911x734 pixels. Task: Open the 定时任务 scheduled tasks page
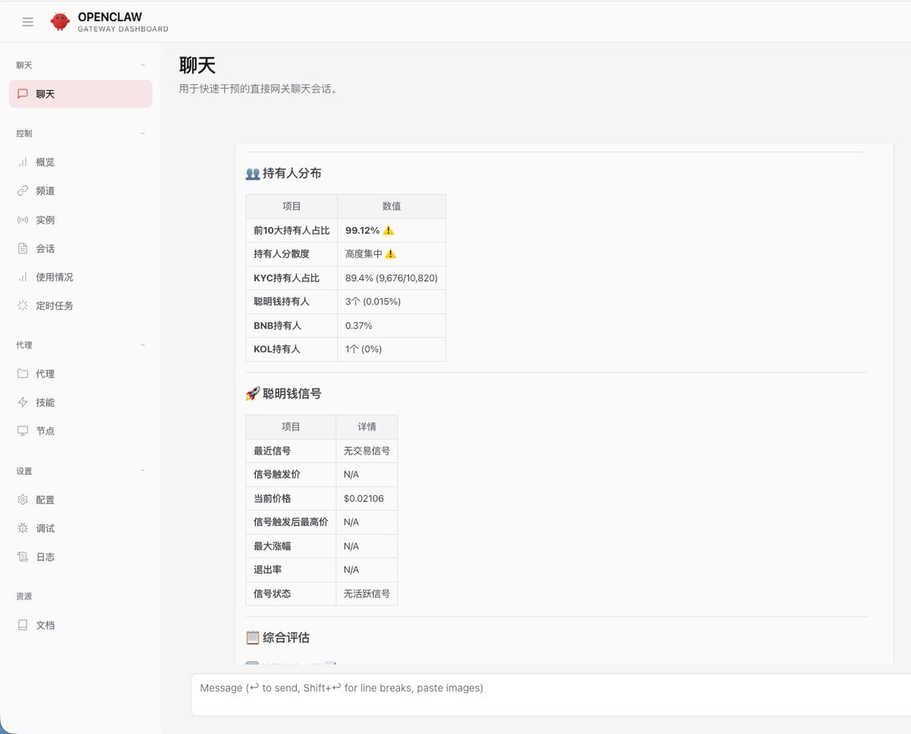(x=80, y=306)
